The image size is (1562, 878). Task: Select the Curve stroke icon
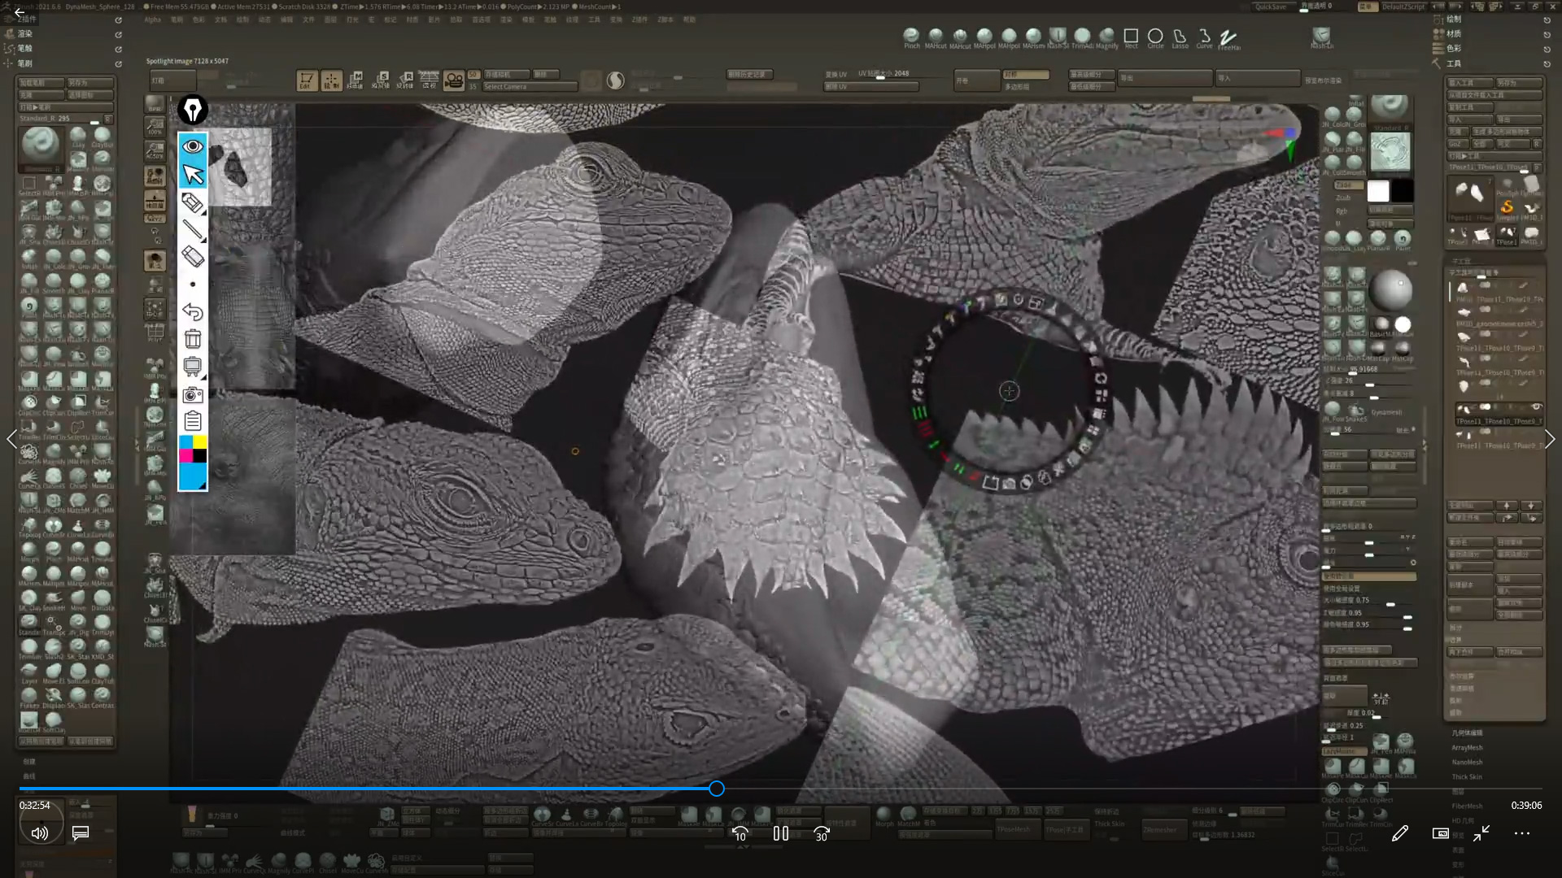click(1204, 38)
